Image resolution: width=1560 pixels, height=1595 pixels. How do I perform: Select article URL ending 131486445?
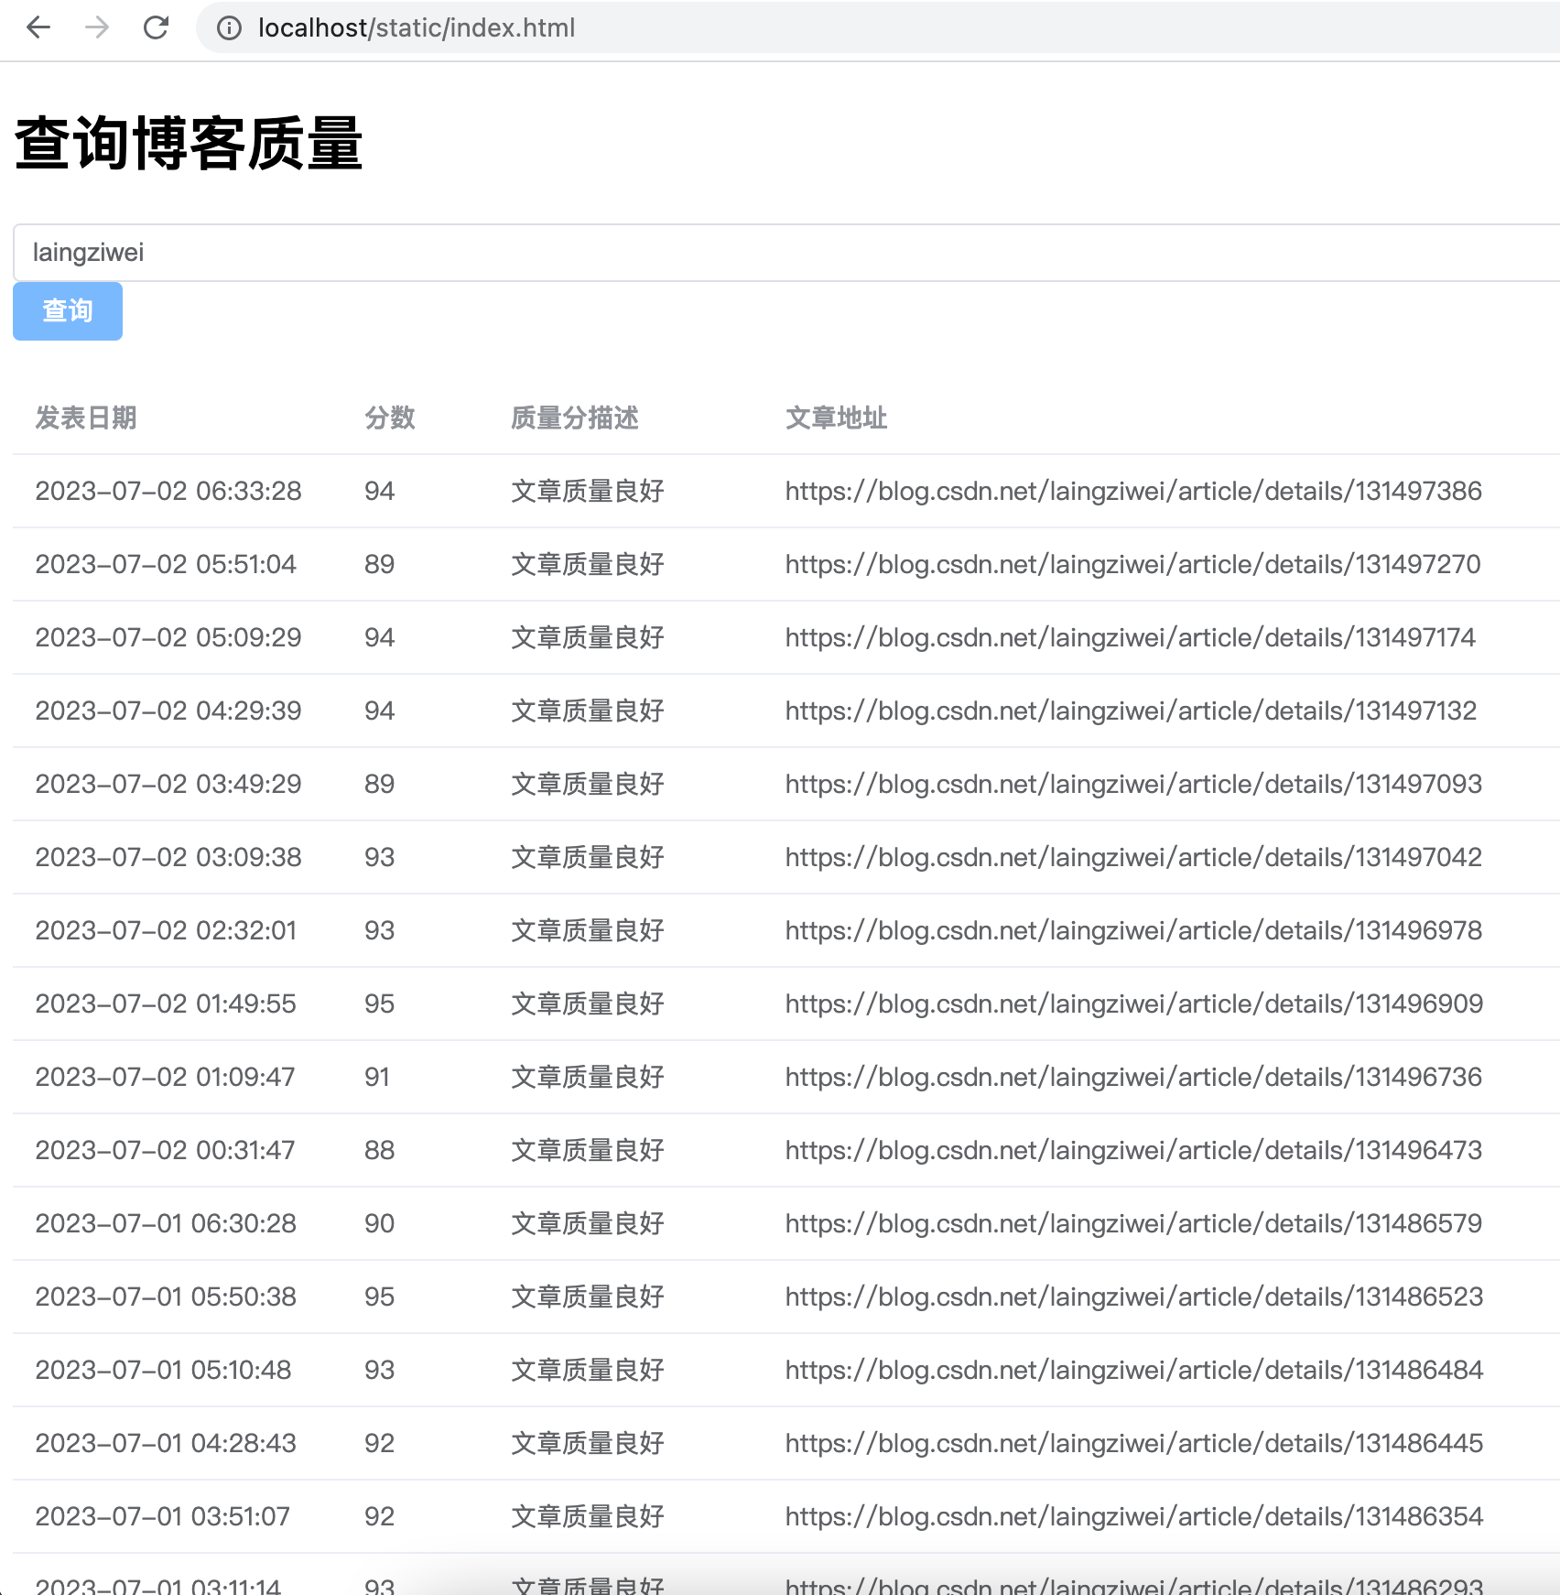click(1134, 1444)
